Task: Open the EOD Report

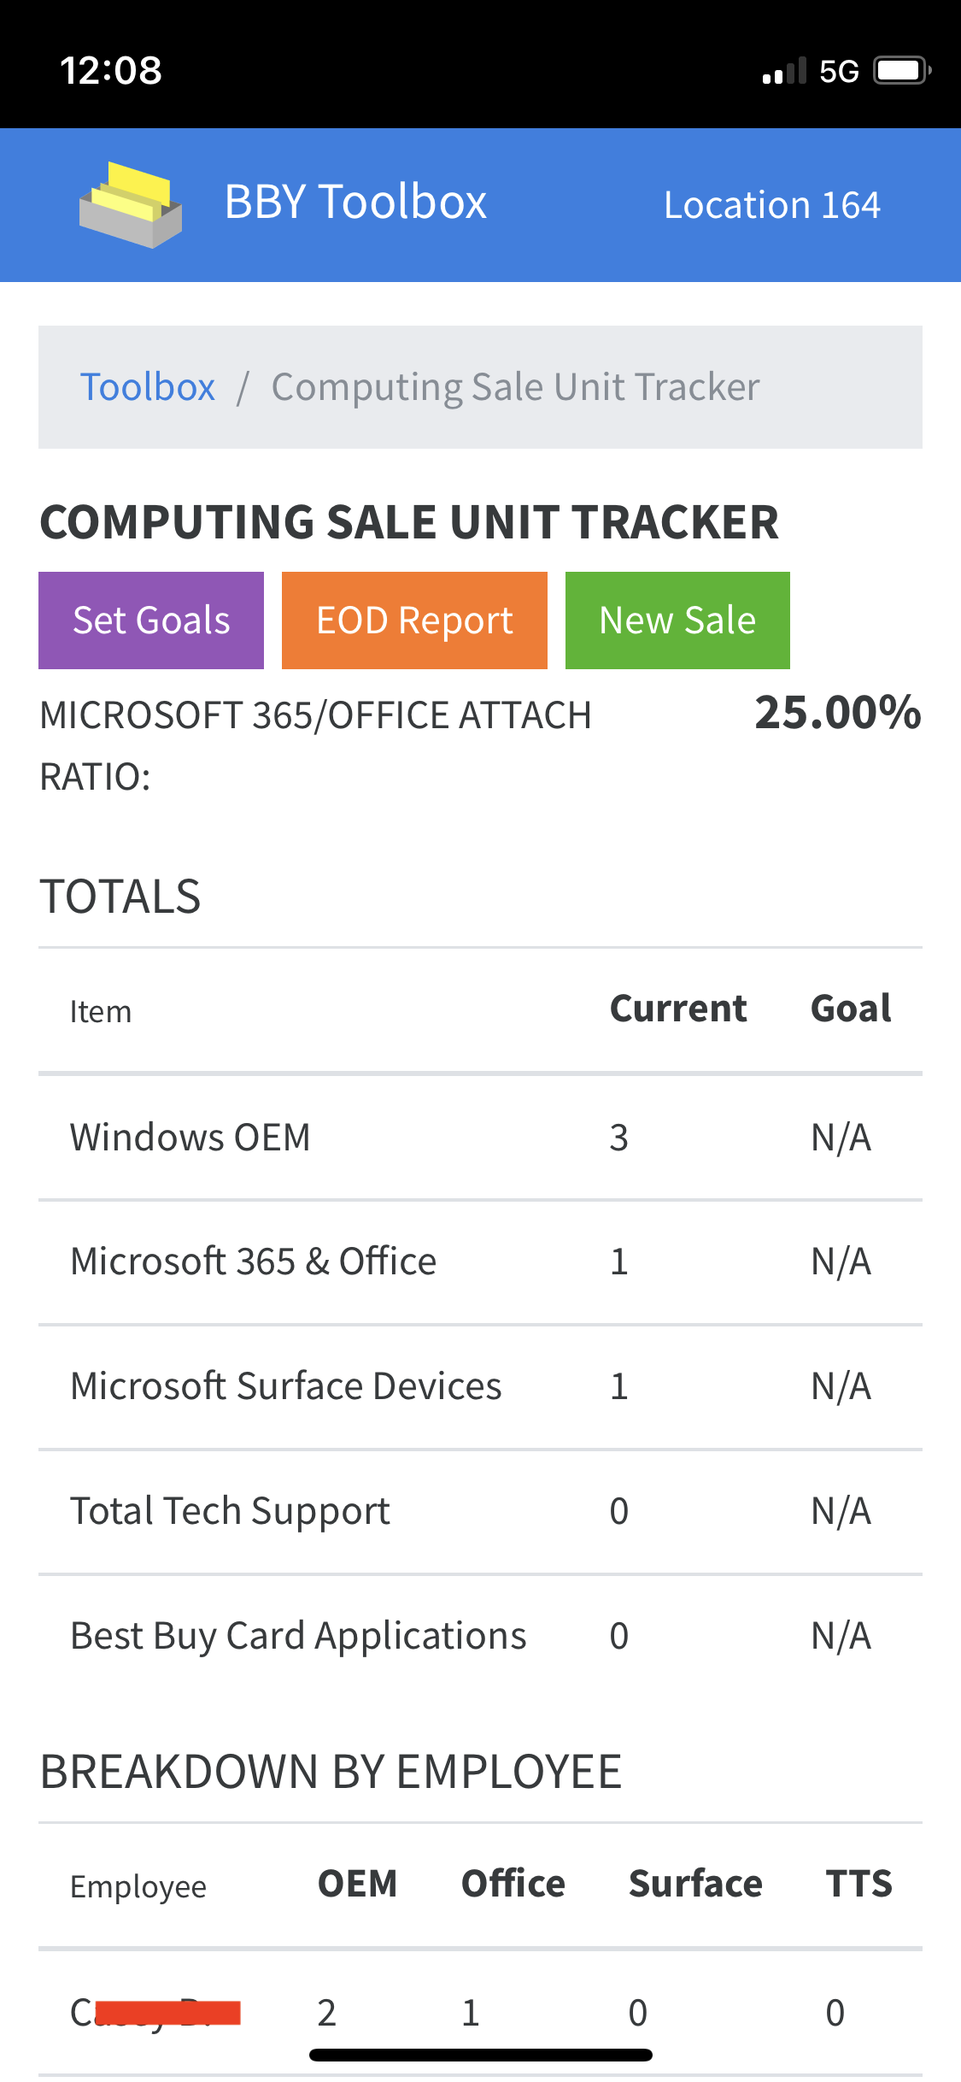Action: (x=413, y=620)
